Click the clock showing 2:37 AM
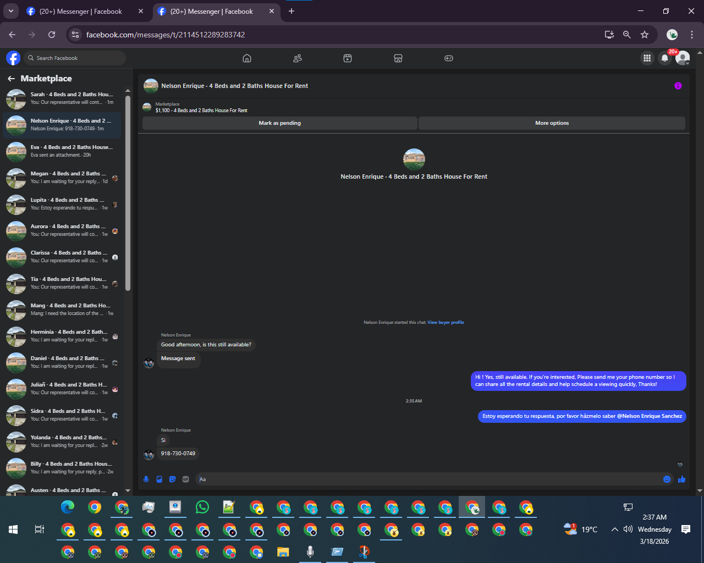 [x=654, y=517]
